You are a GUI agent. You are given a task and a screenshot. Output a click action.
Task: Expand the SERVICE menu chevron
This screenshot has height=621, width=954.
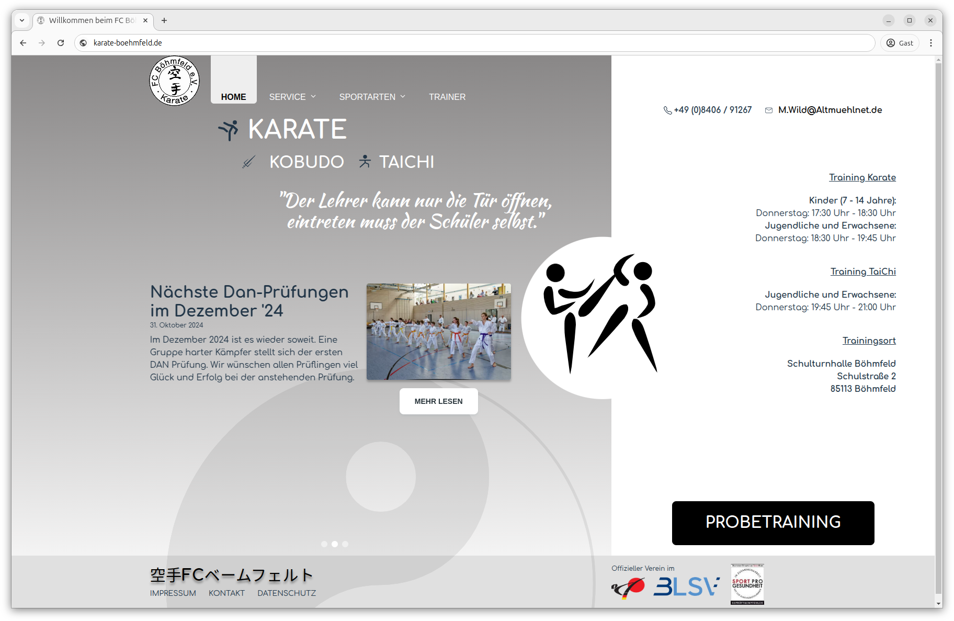coord(313,97)
